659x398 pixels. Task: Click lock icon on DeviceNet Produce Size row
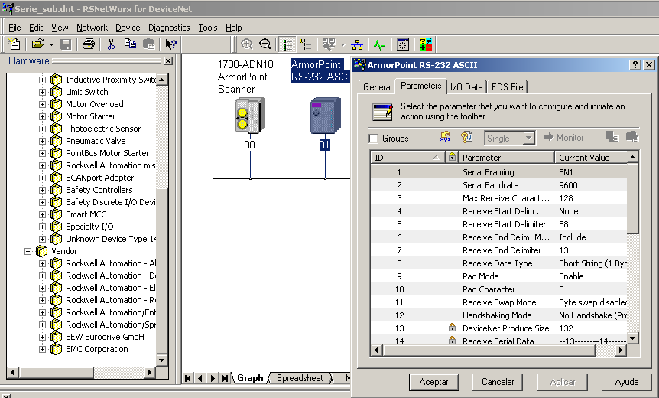pos(452,328)
